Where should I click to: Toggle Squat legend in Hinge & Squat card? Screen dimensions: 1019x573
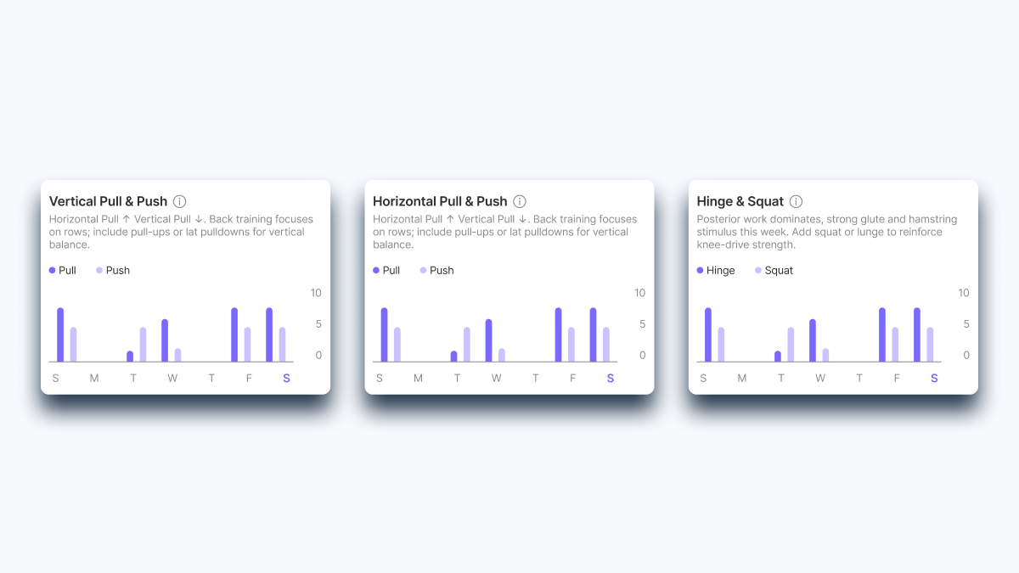pos(774,270)
